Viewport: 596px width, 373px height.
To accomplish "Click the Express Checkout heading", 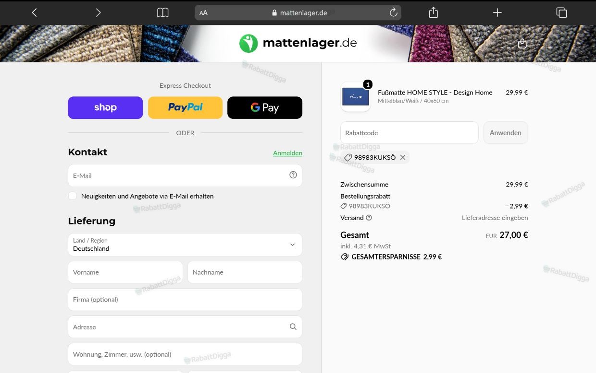I will (x=185, y=85).
